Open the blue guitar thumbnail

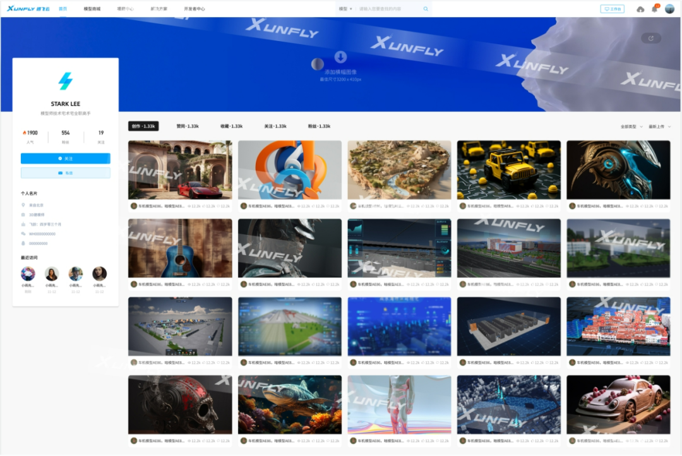(180, 248)
